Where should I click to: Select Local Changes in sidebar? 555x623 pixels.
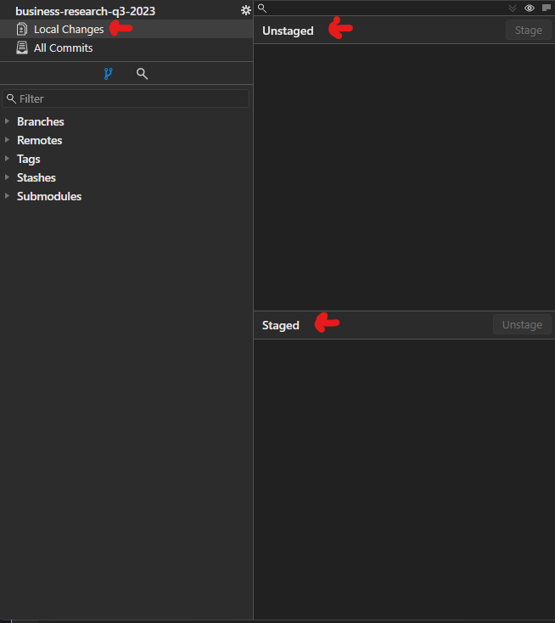[x=126, y=29]
